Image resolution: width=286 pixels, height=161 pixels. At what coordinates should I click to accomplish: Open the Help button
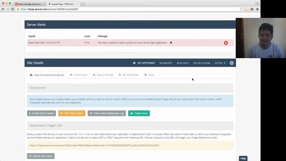tap(243, 158)
